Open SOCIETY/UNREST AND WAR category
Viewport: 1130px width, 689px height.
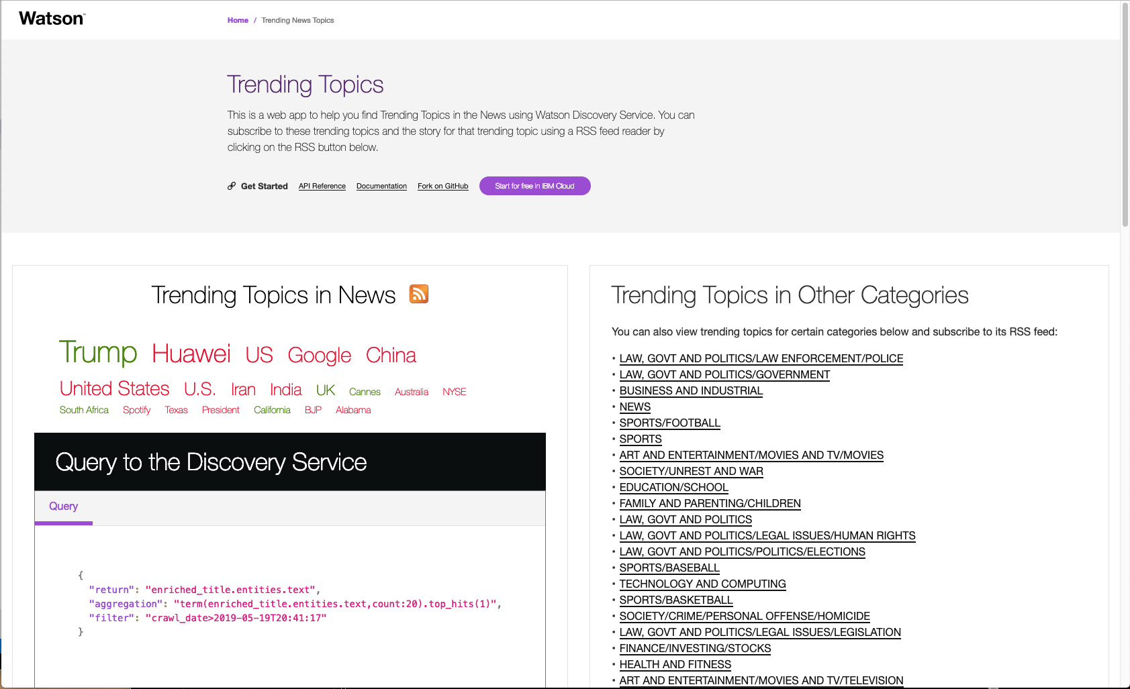[692, 472]
